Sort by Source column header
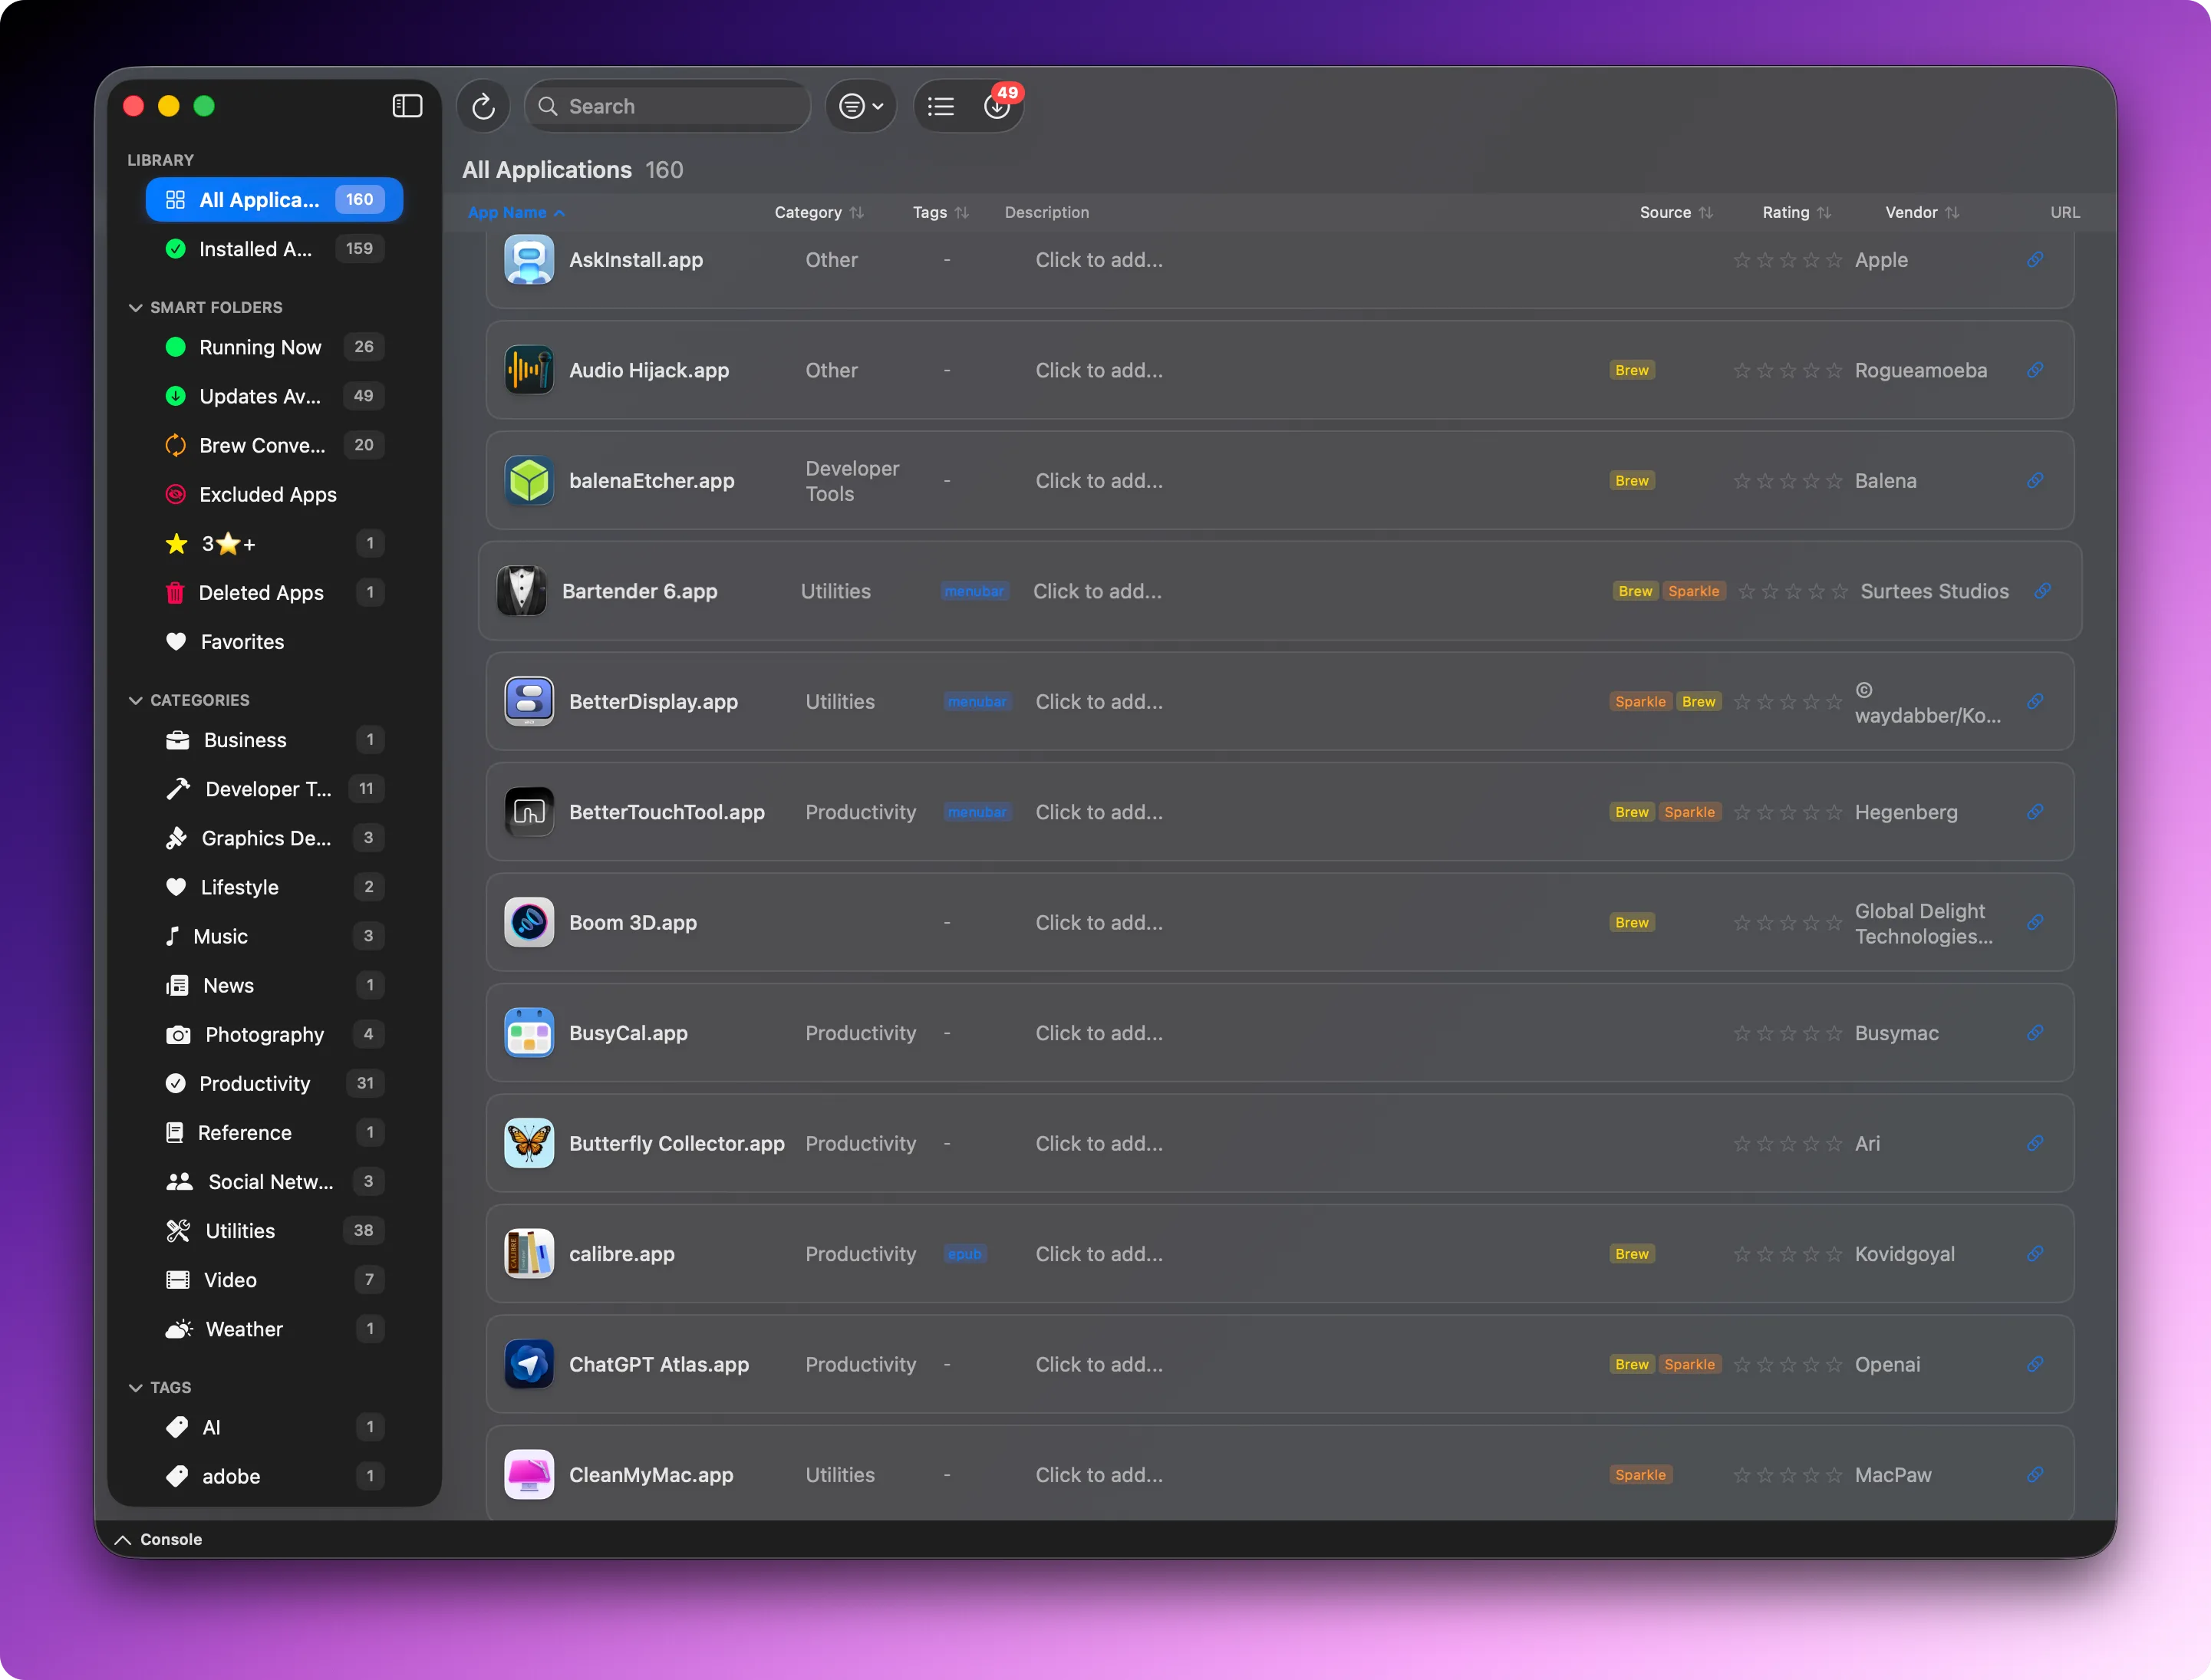Image resolution: width=2211 pixels, height=1680 pixels. [1676, 212]
